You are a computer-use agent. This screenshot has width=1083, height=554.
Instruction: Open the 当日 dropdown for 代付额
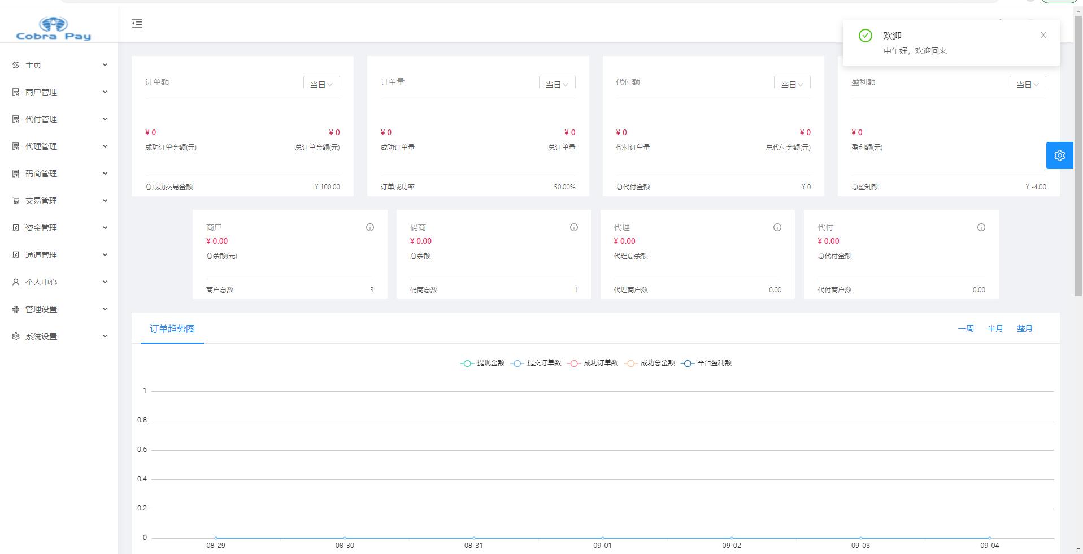[x=792, y=84]
